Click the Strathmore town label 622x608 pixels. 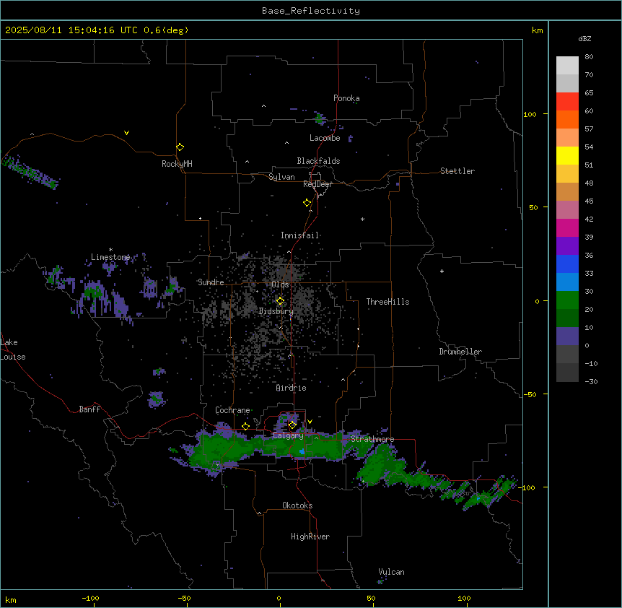pos(372,439)
